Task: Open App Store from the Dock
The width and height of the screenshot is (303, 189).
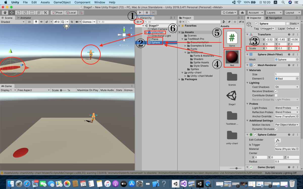Action: [132, 184]
